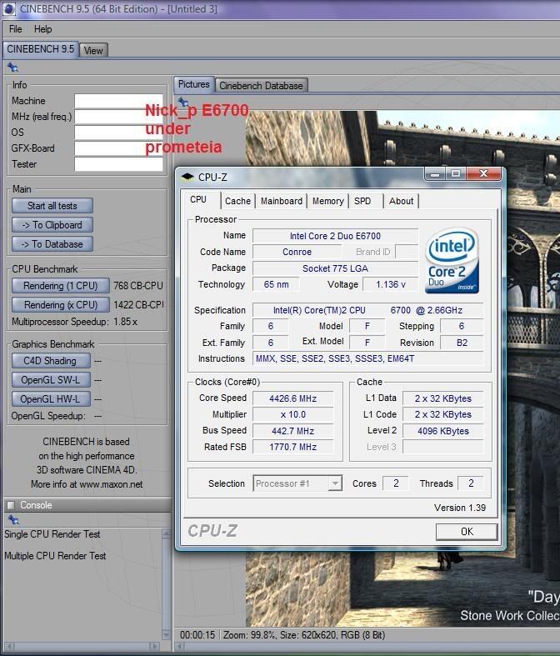Click the Code Name 'Conroe' field

click(x=297, y=252)
